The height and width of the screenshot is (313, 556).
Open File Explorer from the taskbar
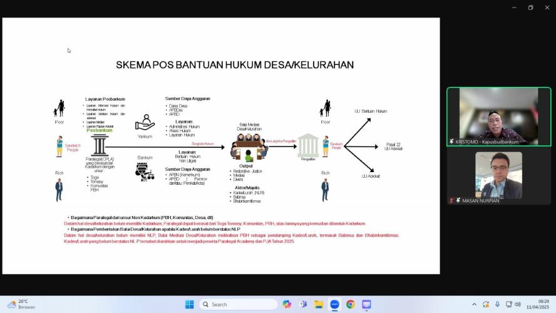[x=319, y=304]
